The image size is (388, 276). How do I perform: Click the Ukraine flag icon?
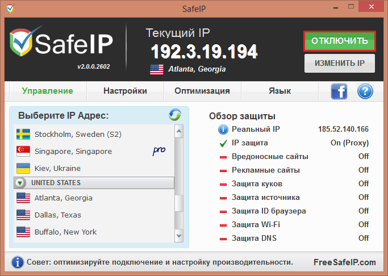tap(23, 168)
